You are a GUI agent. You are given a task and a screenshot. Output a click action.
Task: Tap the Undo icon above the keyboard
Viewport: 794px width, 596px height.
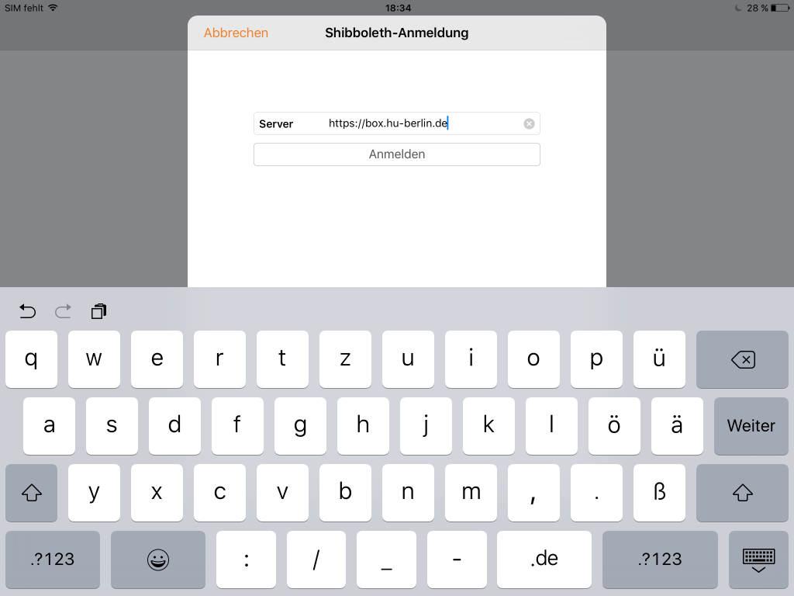click(27, 311)
